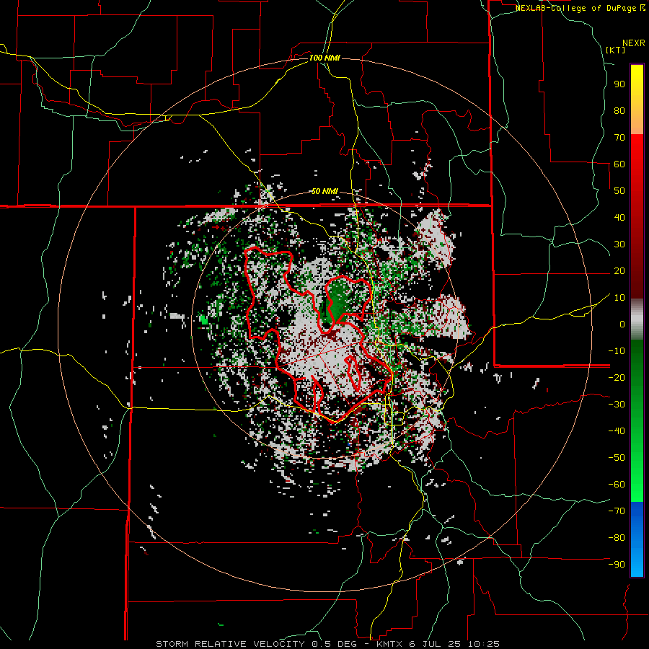Click the -70 value on the velocity scale

pos(617,511)
